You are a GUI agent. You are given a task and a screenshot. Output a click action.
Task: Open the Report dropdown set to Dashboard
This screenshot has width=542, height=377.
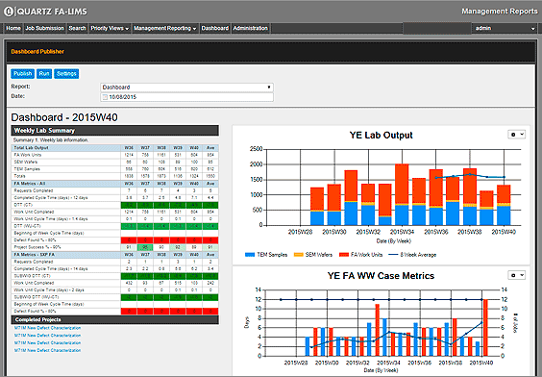[x=186, y=88]
